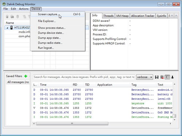Open the File menu

[x=5, y=9]
